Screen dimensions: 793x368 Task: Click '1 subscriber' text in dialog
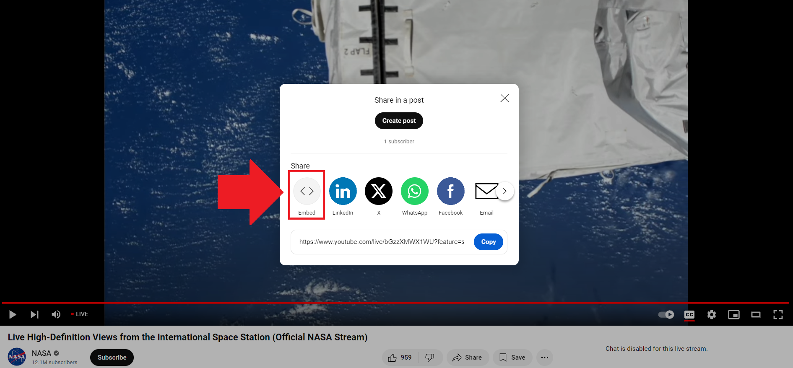(x=399, y=142)
